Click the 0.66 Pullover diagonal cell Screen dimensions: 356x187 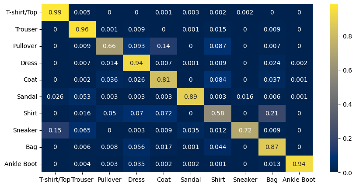(x=109, y=46)
